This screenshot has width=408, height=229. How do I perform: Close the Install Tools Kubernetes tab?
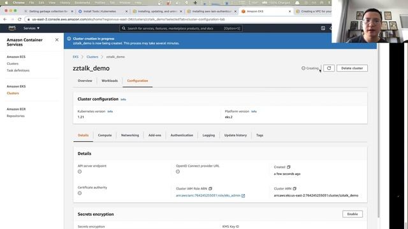click(x=126, y=11)
